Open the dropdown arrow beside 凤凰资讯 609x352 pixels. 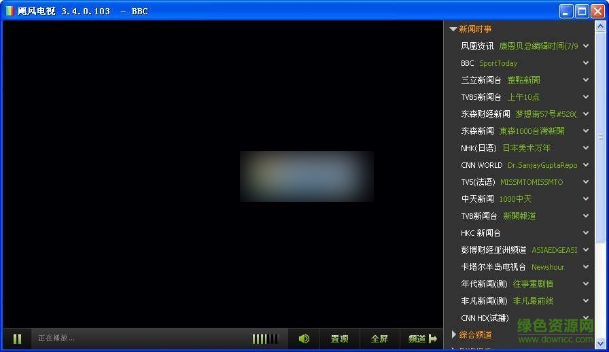click(x=586, y=46)
